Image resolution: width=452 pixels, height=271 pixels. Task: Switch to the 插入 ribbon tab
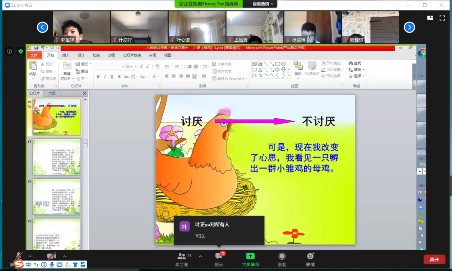tap(66, 55)
